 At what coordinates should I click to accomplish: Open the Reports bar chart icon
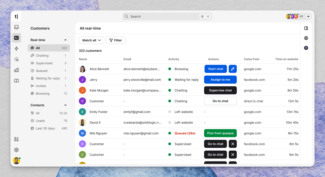(16, 70)
